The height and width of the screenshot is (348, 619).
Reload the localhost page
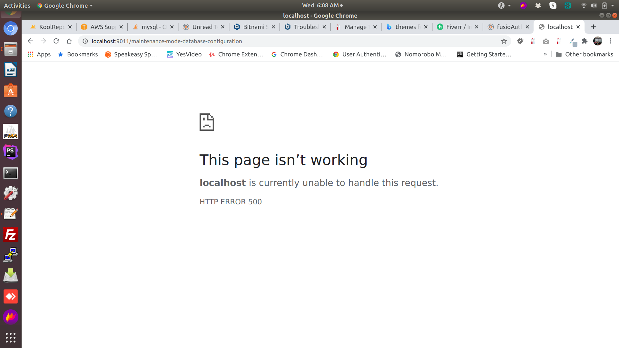(x=56, y=41)
